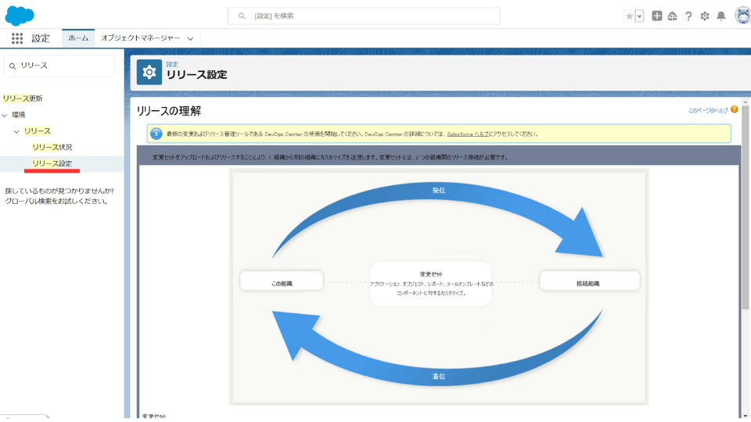751x422 pixels.
Task: Click the 発信 arrow label
Action: (439, 191)
